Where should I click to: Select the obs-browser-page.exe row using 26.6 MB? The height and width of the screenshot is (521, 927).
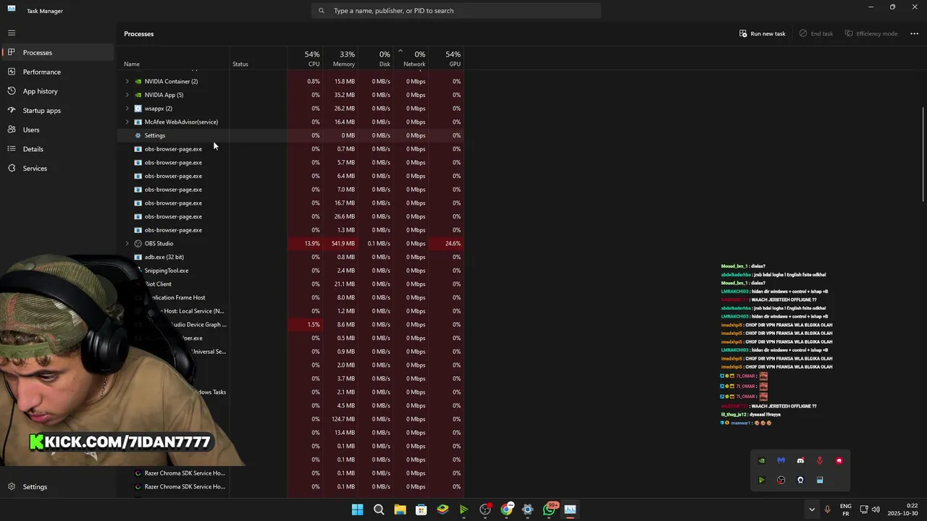(x=292, y=216)
